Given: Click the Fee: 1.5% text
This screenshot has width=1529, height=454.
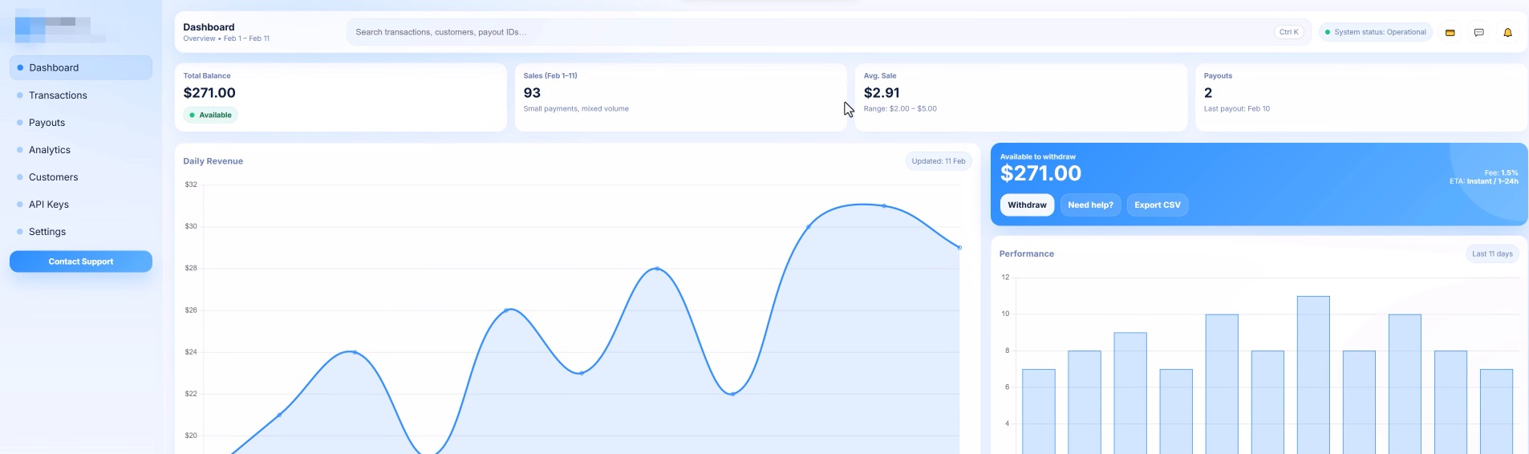Looking at the screenshot, I should click(x=1501, y=172).
